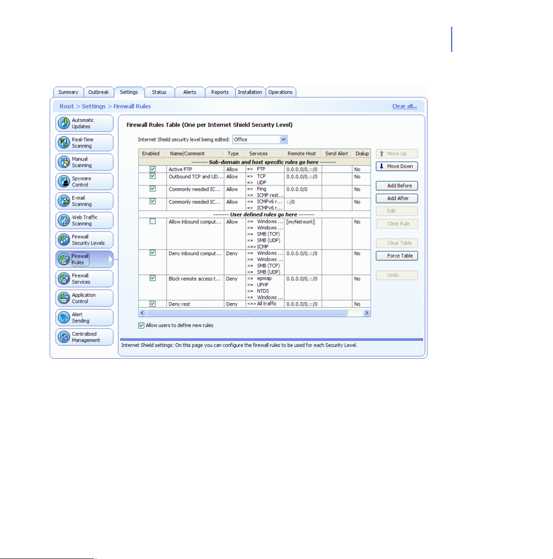Click the Dialup column header

tap(362, 153)
